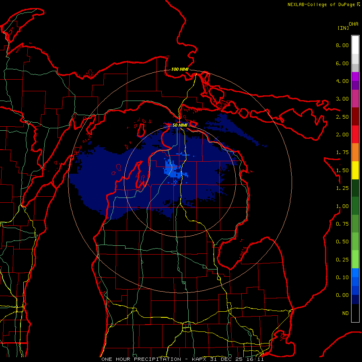Click the 0.00 legend value
The image size is (362, 362).
342,295
